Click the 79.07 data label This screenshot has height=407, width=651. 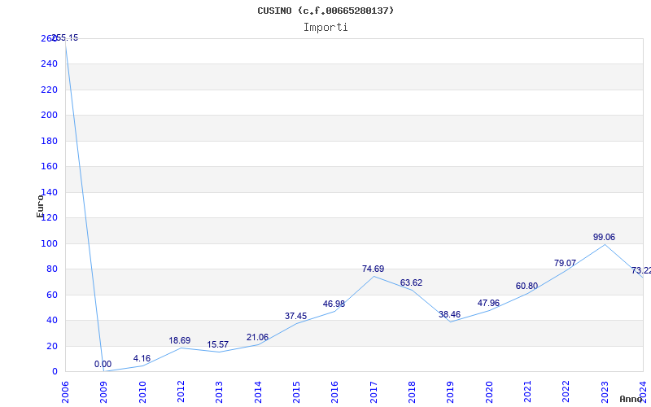pos(565,263)
